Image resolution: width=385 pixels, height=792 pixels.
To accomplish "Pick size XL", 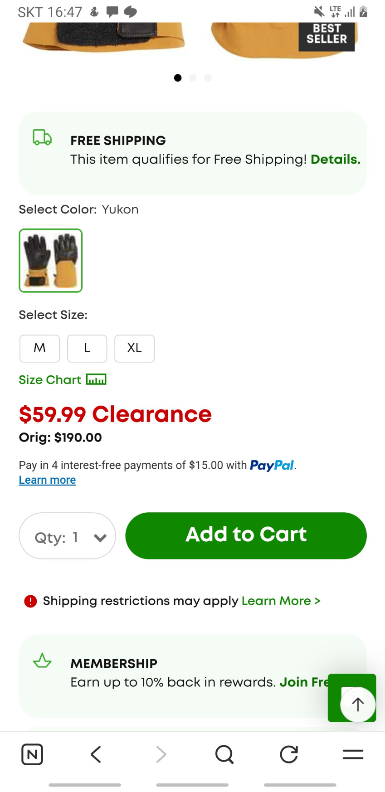I will click(134, 348).
